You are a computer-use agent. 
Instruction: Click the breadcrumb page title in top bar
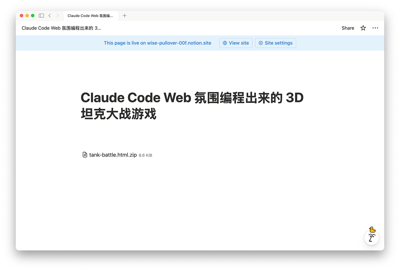tap(62, 28)
